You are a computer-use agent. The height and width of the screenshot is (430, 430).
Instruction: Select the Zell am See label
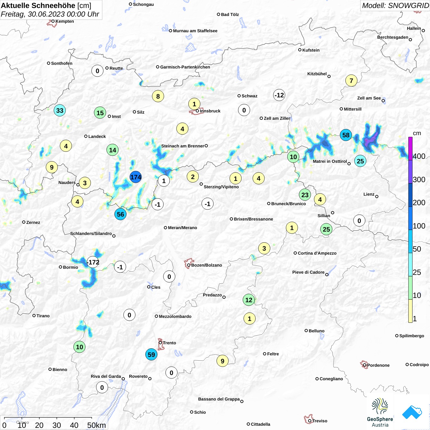369,98
